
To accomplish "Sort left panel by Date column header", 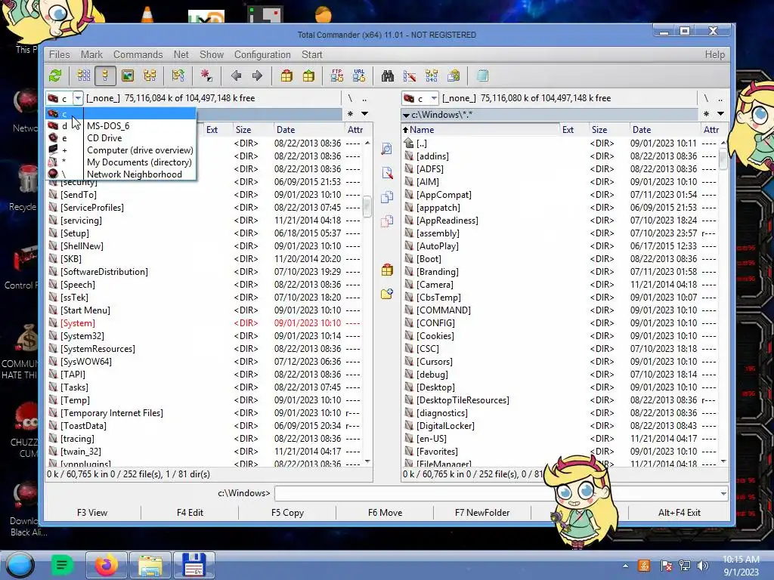I will click(308, 130).
